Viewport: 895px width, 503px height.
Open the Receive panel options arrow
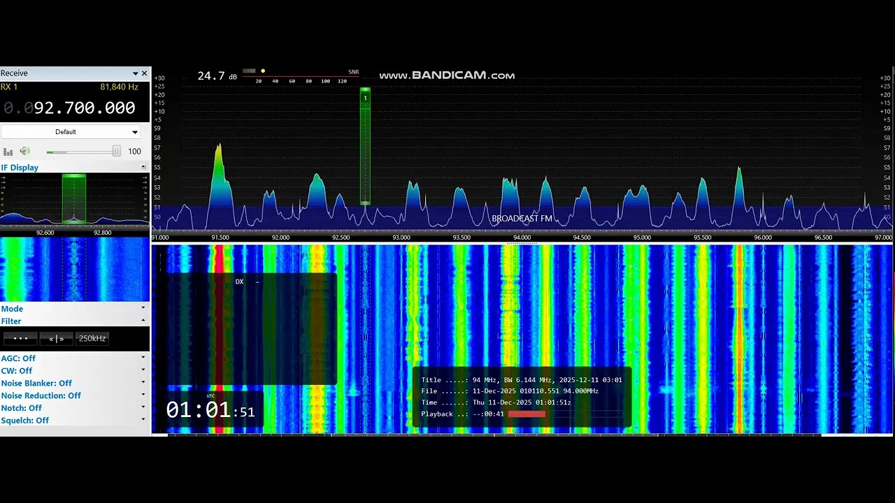[136, 73]
